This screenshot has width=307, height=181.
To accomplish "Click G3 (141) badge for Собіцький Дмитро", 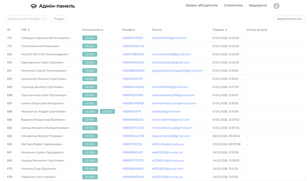I will click(x=90, y=38).
